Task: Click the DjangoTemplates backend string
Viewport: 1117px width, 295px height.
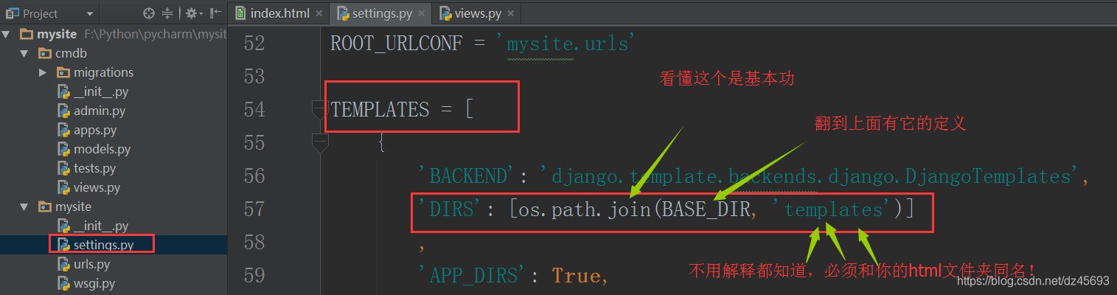Action: (x=809, y=176)
